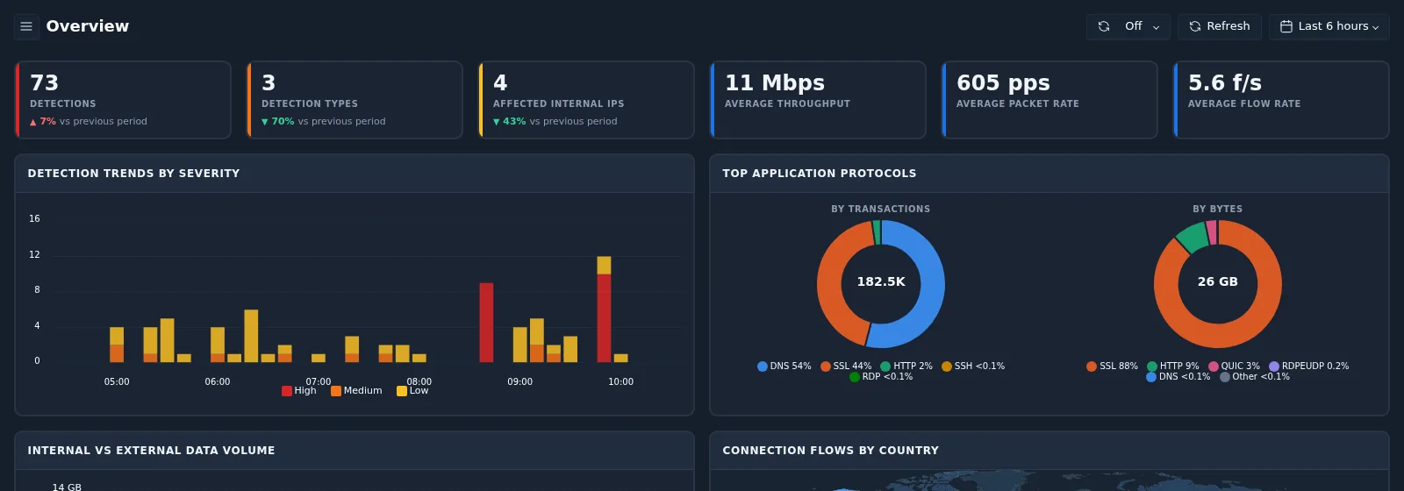This screenshot has width=1404, height=491.
Task: Click the Top Application Protocols header
Action: [820, 174]
